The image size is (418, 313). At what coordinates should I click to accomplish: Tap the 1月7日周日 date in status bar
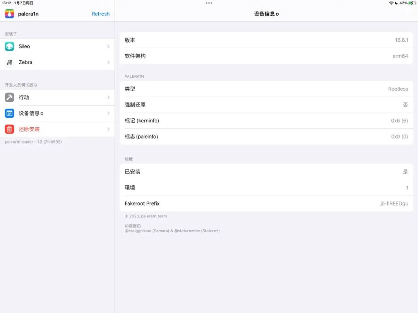(24, 3)
